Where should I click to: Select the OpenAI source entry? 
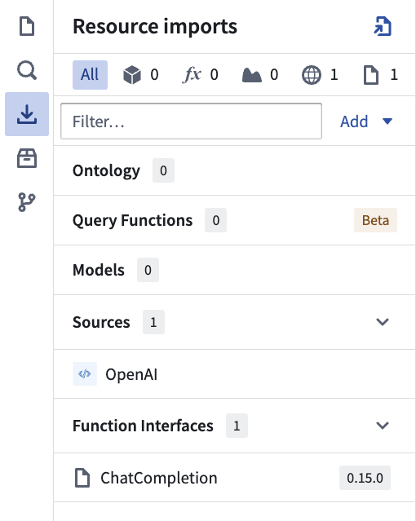tap(234, 374)
